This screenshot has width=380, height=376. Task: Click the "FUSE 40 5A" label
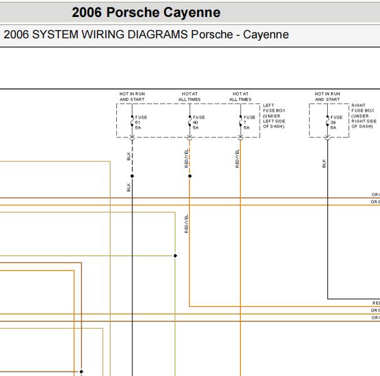point(198,122)
